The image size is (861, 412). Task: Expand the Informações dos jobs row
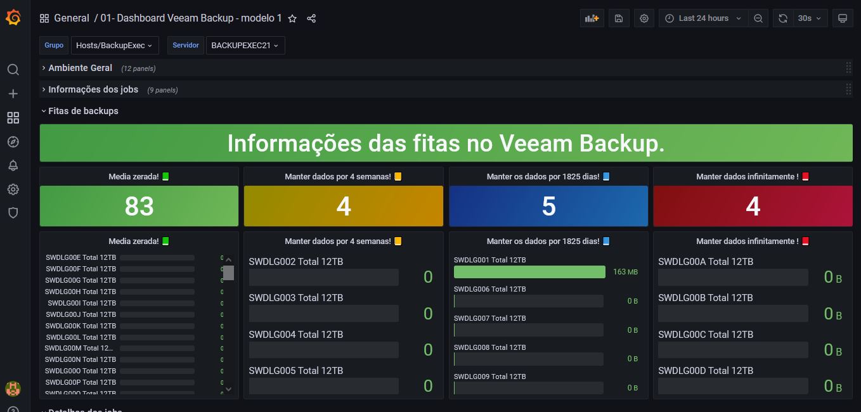93,89
